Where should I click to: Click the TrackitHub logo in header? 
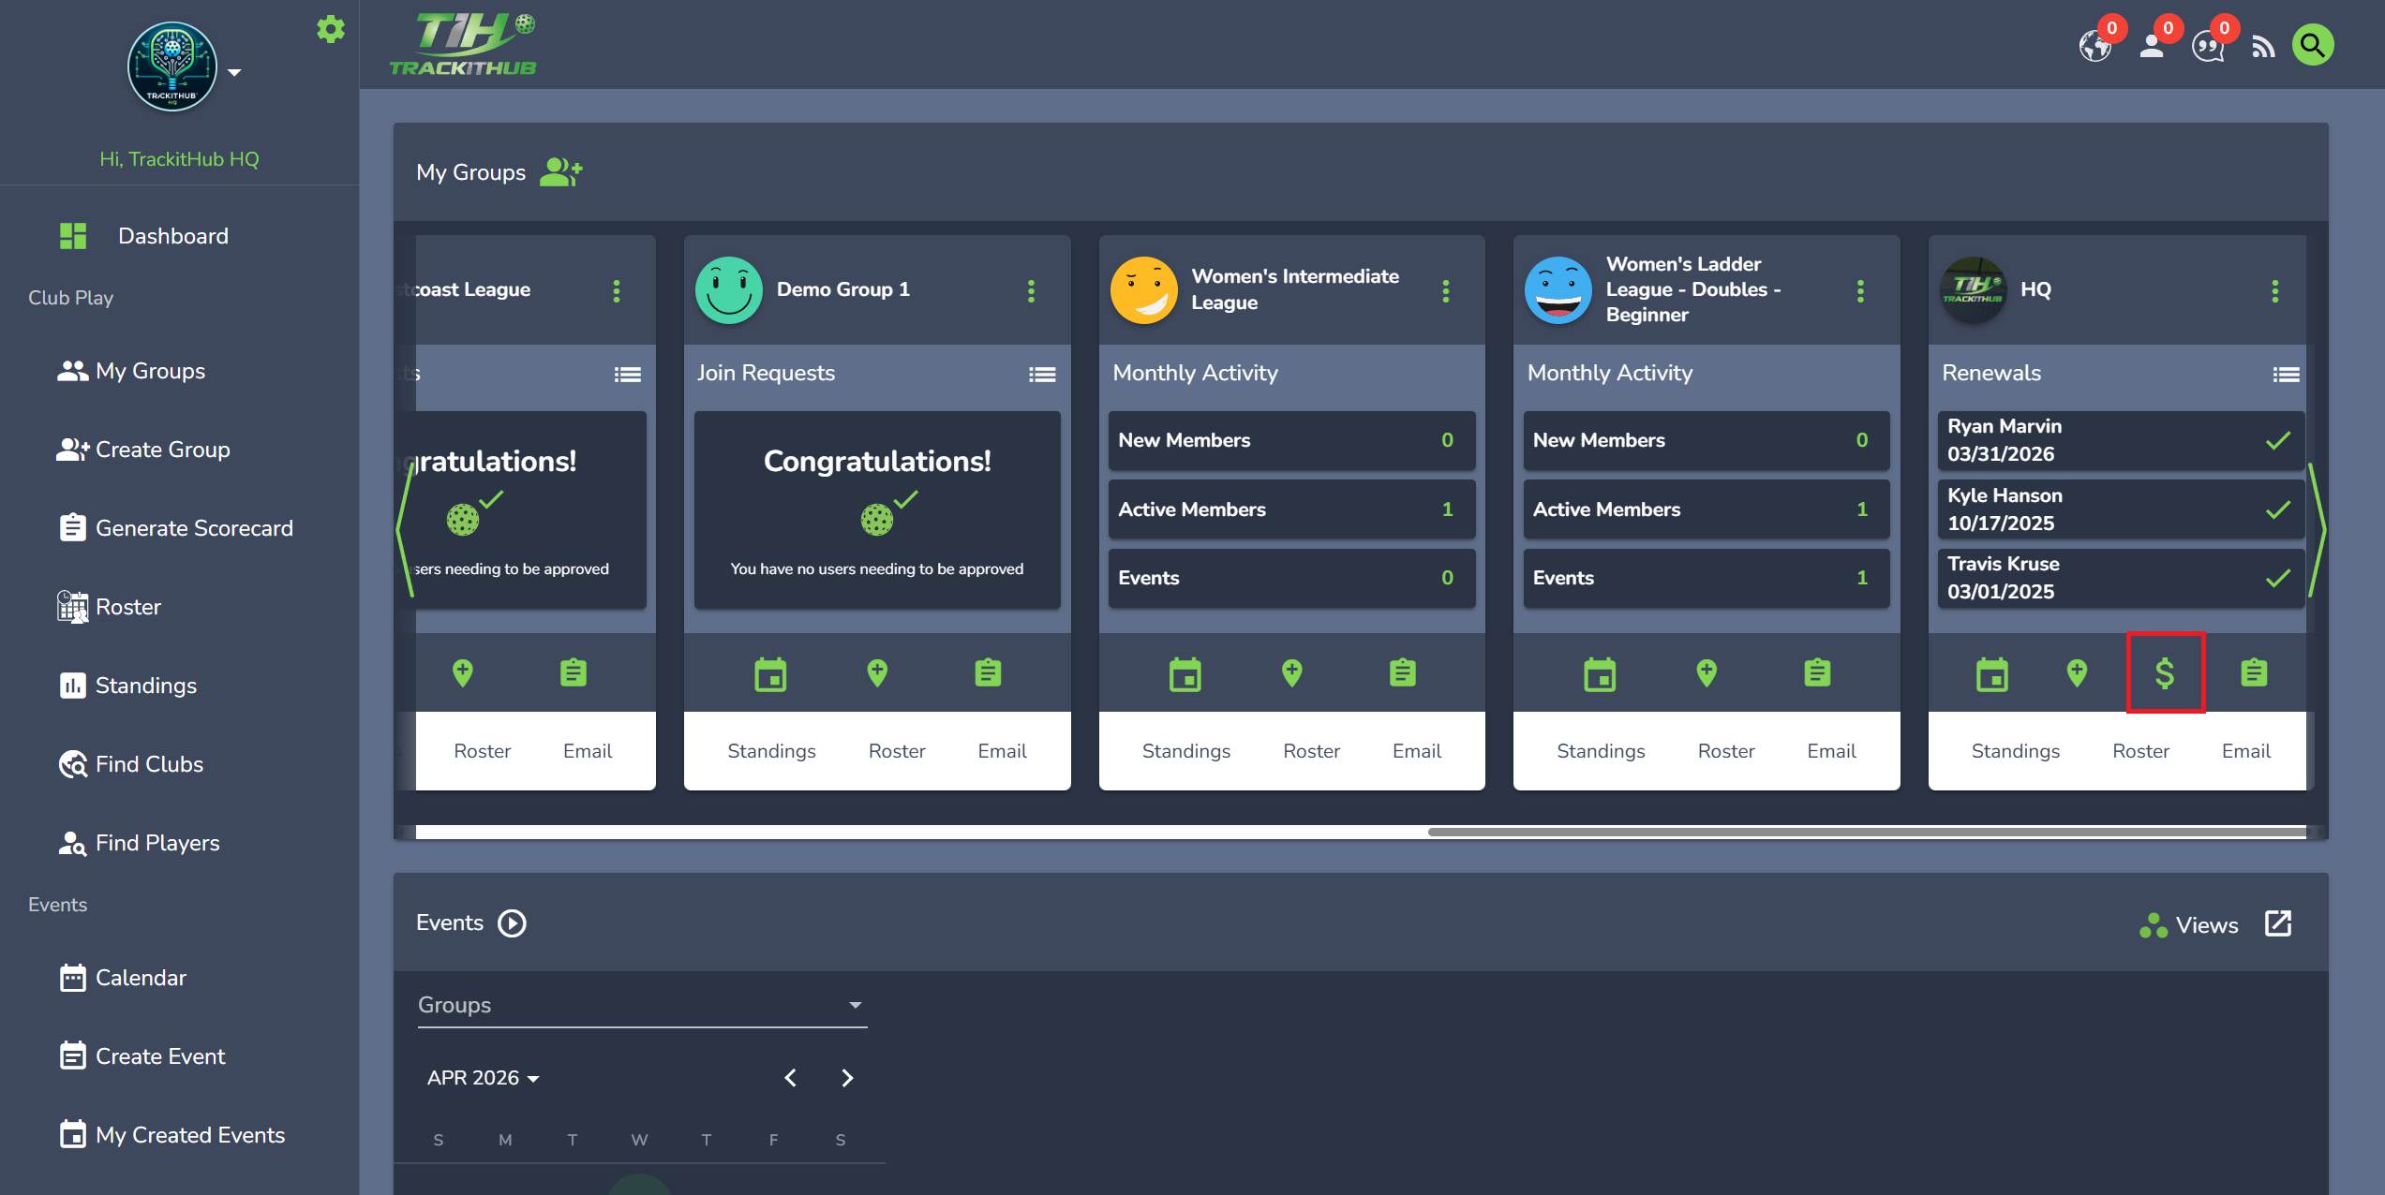pos(463,44)
